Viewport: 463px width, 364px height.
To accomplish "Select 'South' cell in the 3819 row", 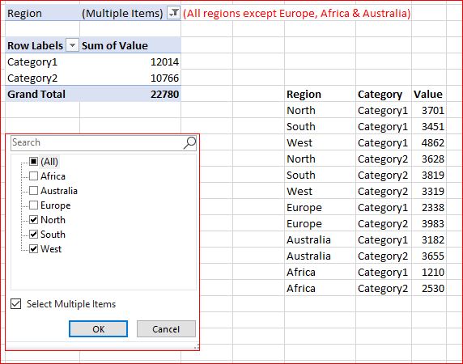I will coord(320,175).
